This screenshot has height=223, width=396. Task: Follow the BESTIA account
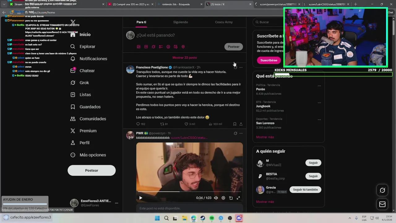313,176
